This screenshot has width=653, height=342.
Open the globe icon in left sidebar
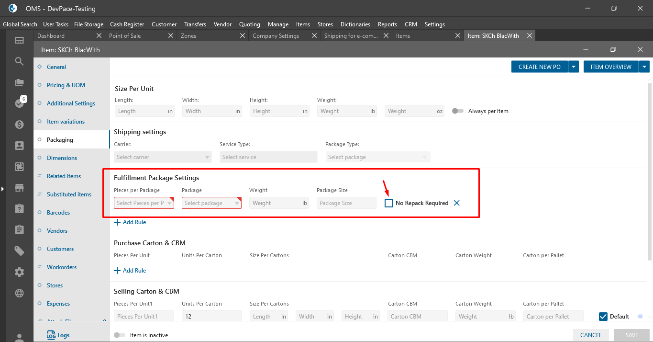point(19,293)
